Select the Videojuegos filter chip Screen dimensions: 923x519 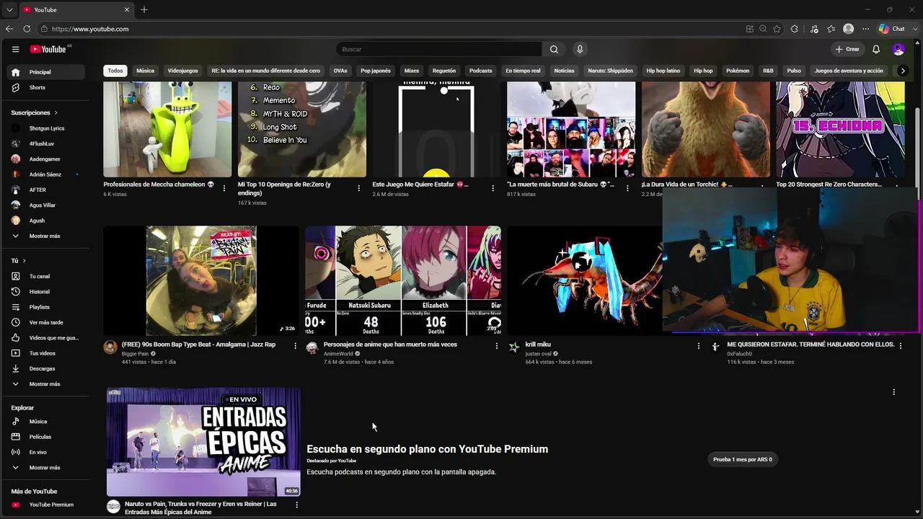[182, 71]
